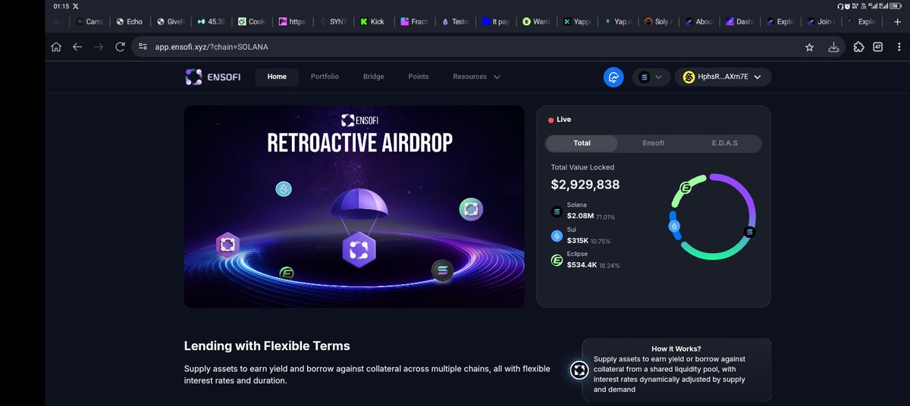Switch to the SYNT browser tab
910x406 pixels.
(x=332, y=22)
